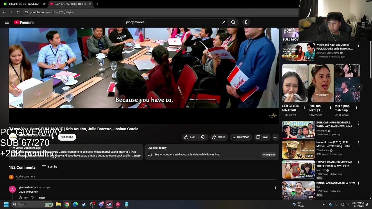Subscribe to ABS-CBN Star Cinema
The image size is (372, 209).
pos(67,137)
